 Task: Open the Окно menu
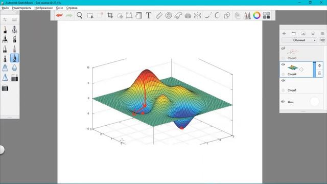point(59,8)
